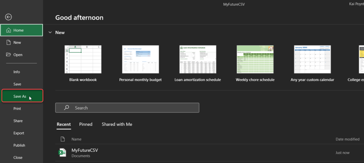The height and width of the screenshot is (163, 364).
Task: Open the Info page
Action: point(17,72)
